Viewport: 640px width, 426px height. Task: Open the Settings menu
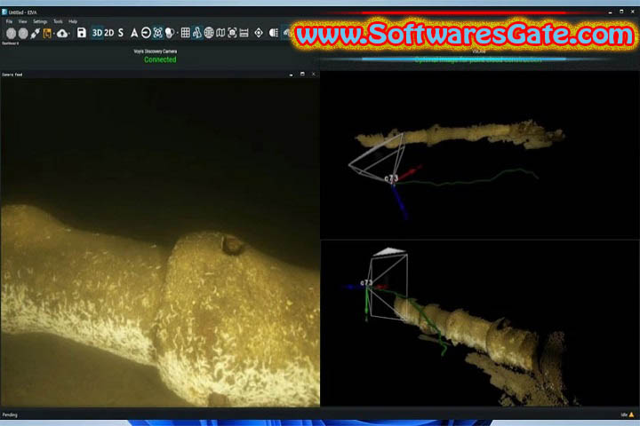[40, 21]
